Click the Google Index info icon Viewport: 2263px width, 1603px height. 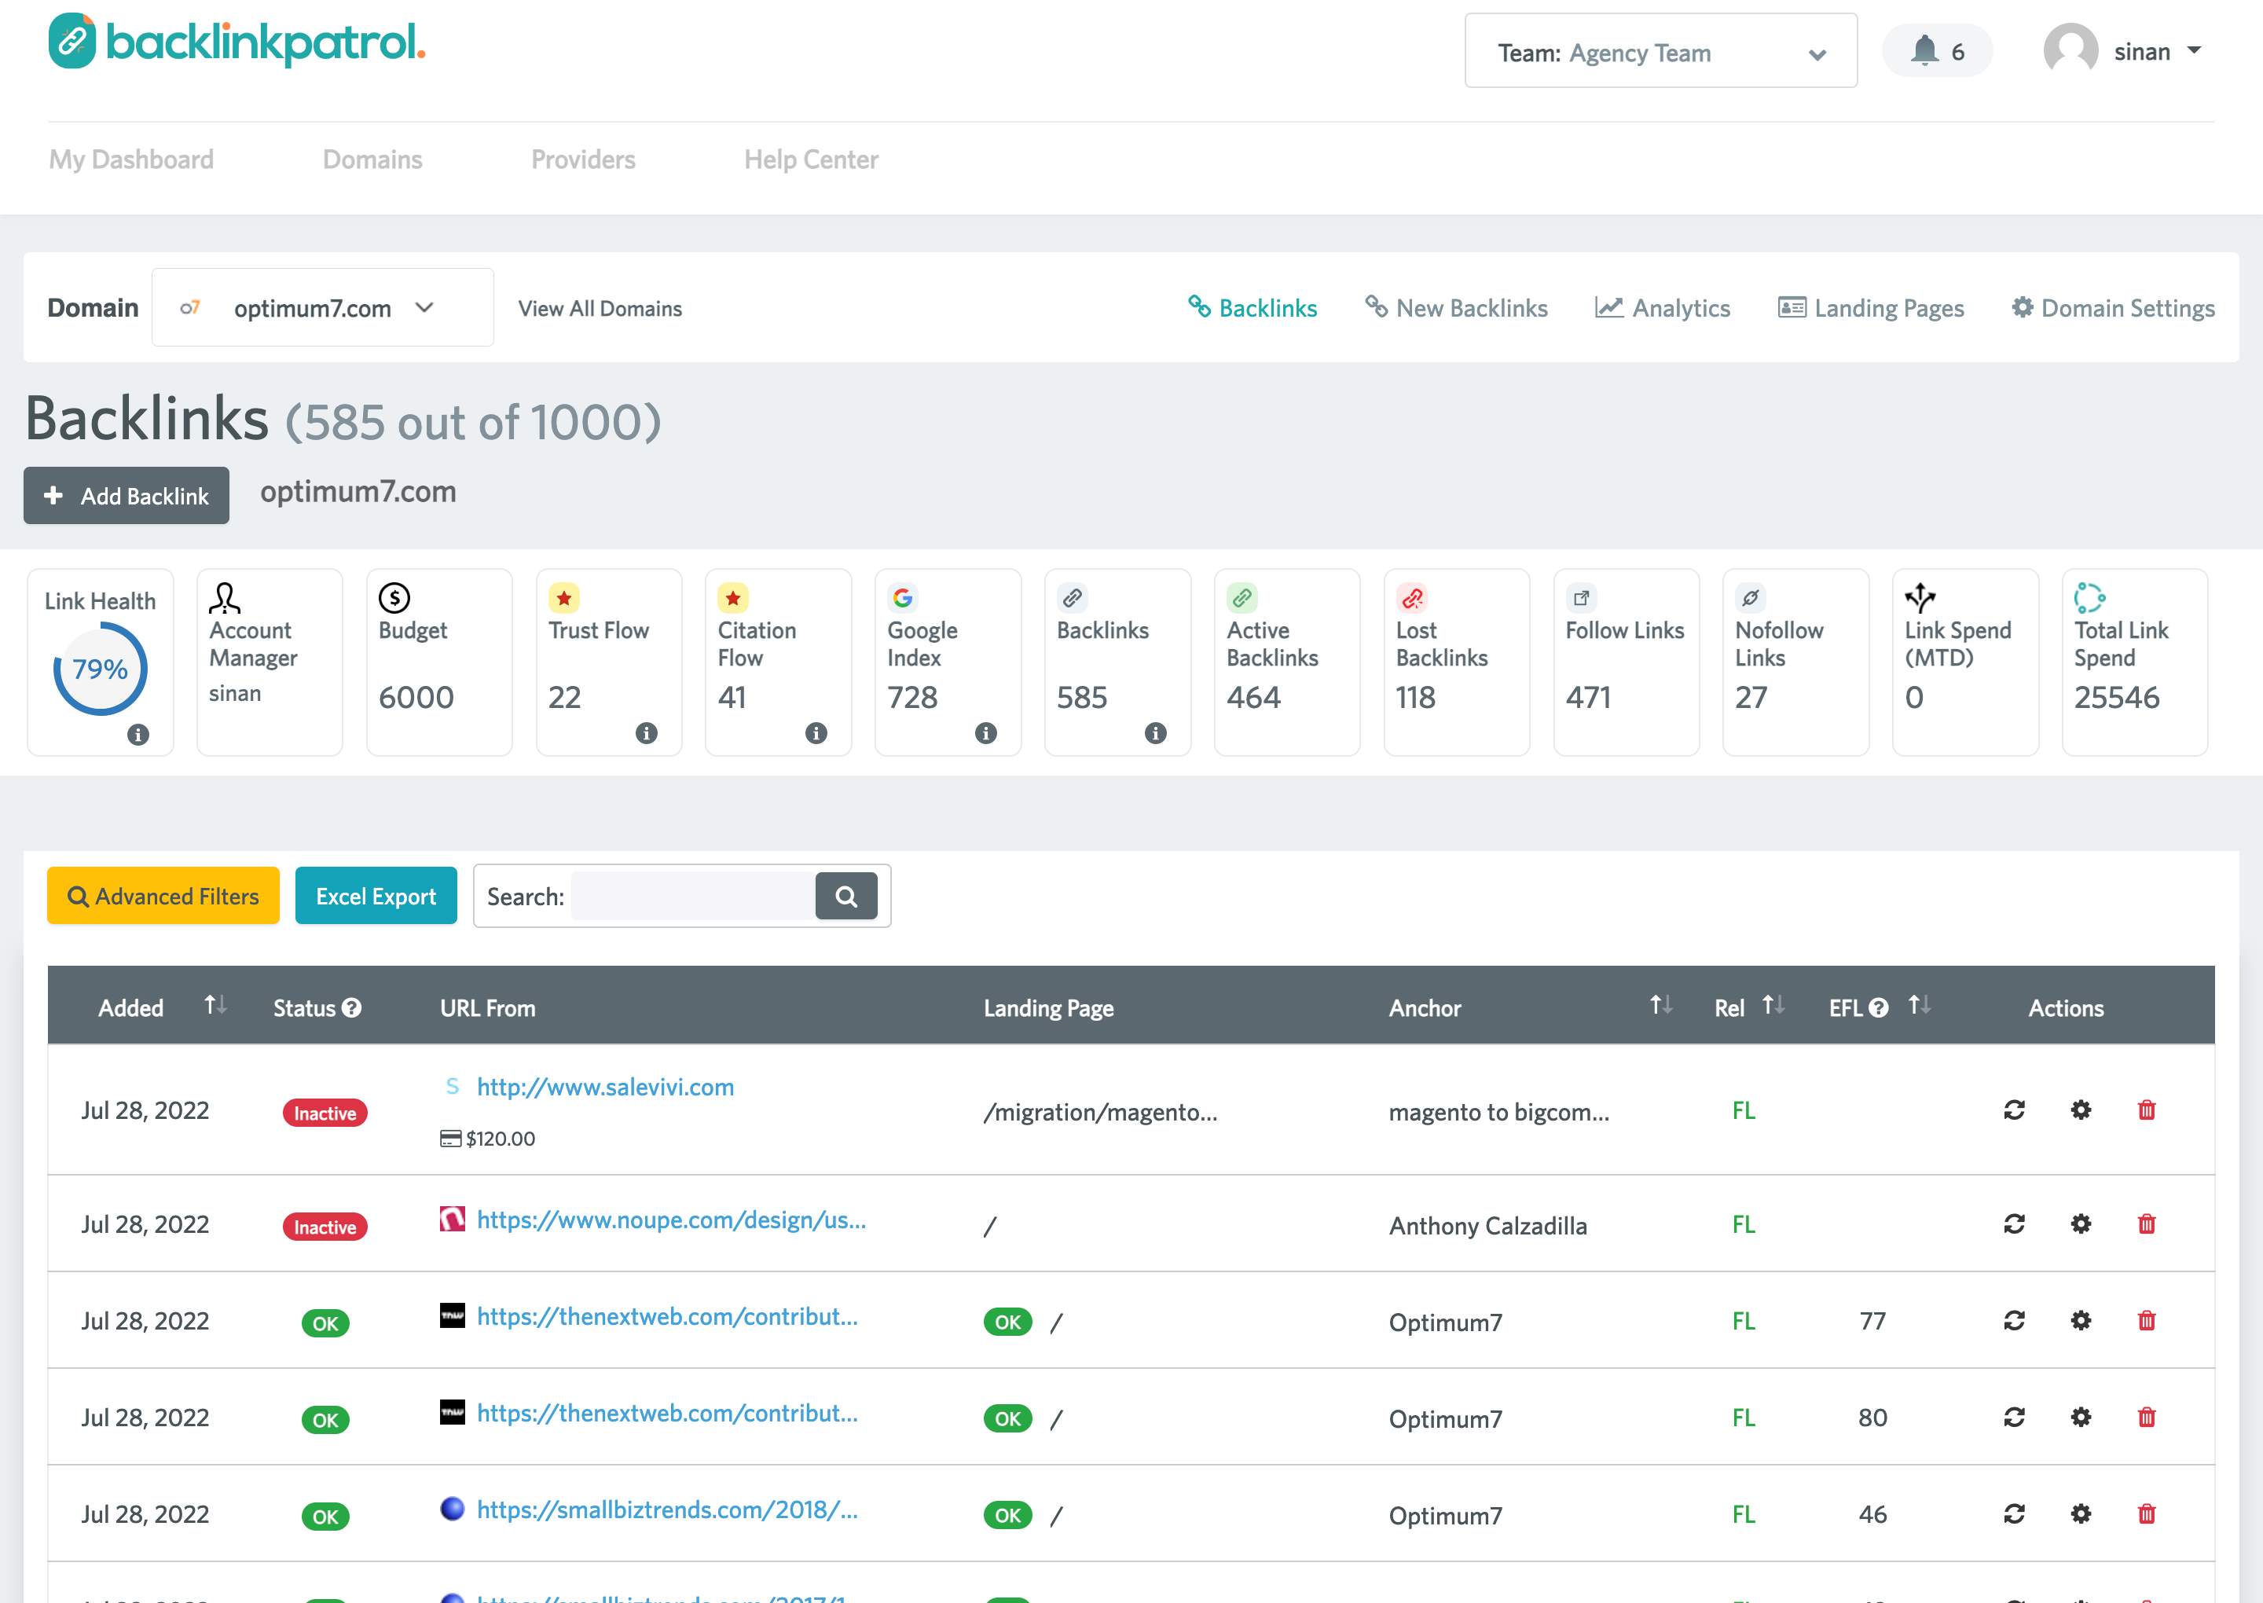pyautogui.click(x=986, y=732)
